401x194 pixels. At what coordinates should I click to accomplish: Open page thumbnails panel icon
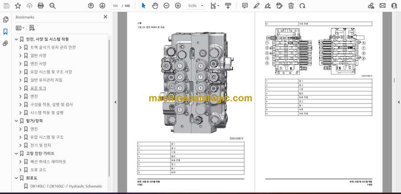[x=5, y=20]
